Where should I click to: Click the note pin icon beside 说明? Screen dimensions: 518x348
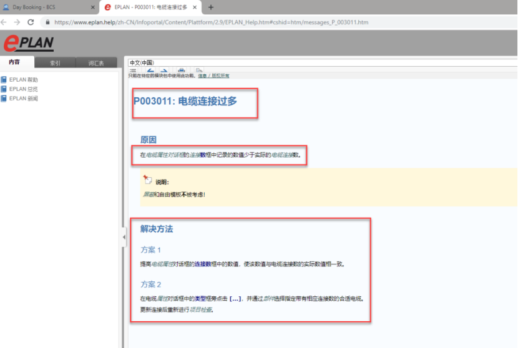[147, 179]
